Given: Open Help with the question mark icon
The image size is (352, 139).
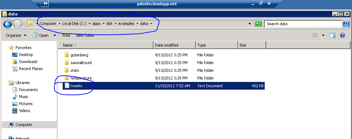Looking at the screenshot, I should coord(342,35).
